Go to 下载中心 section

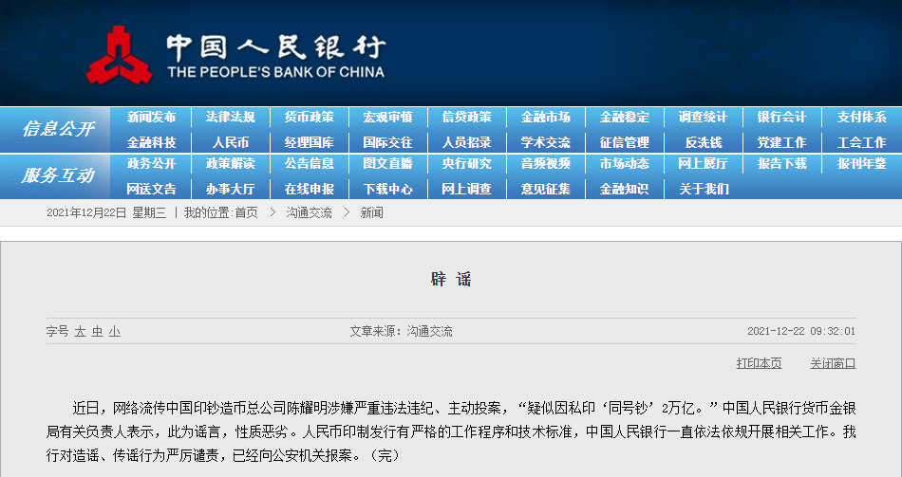[387, 189]
